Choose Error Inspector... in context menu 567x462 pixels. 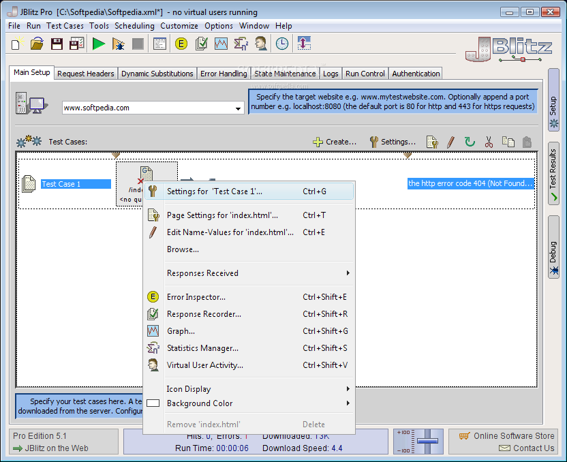[x=248, y=297]
